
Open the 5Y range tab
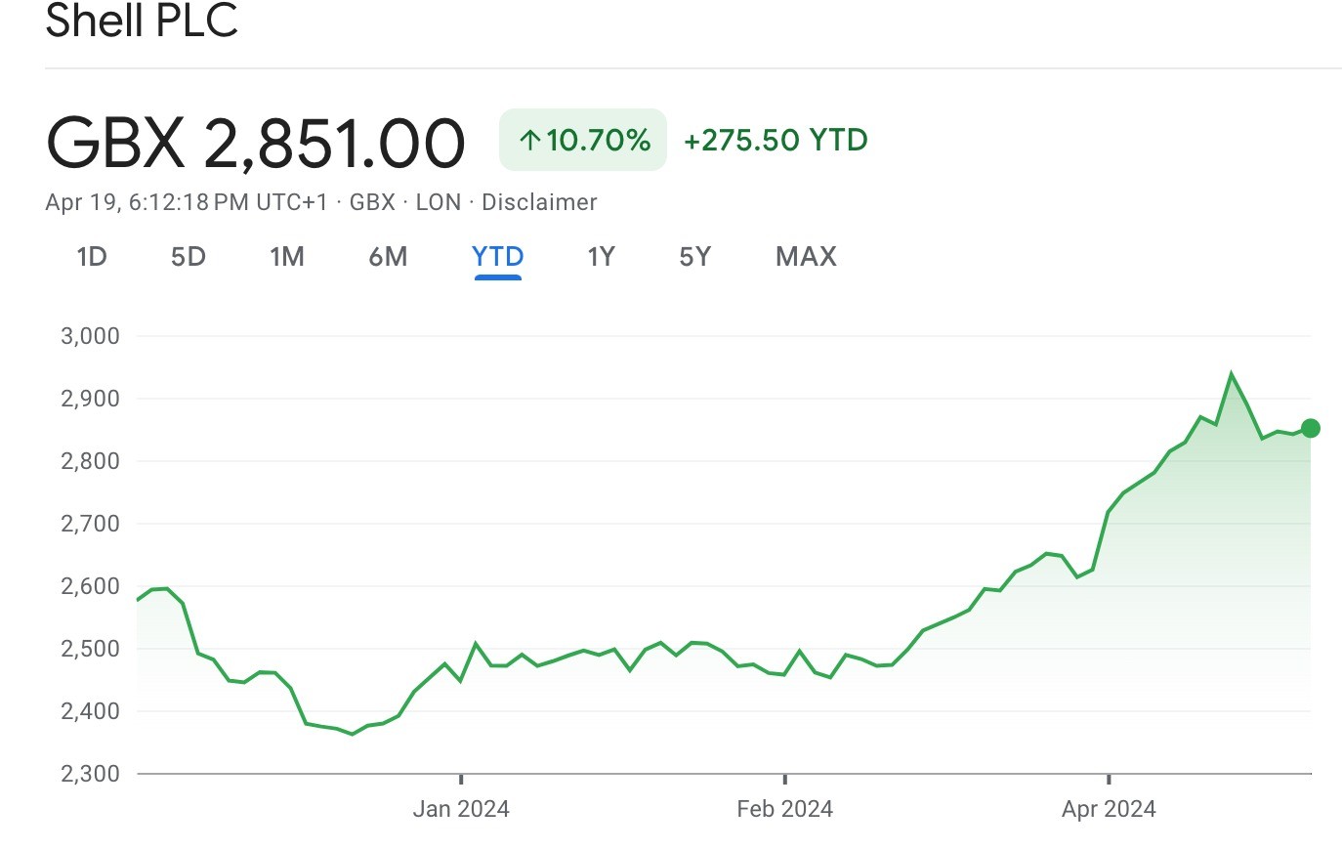click(x=695, y=257)
